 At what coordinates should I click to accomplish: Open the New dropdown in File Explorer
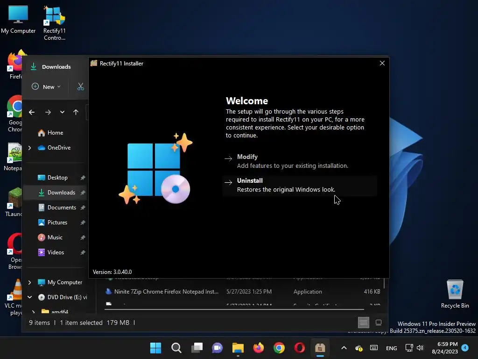pyautogui.click(x=46, y=86)
